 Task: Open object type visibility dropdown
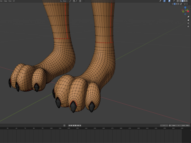coord(161,1)
